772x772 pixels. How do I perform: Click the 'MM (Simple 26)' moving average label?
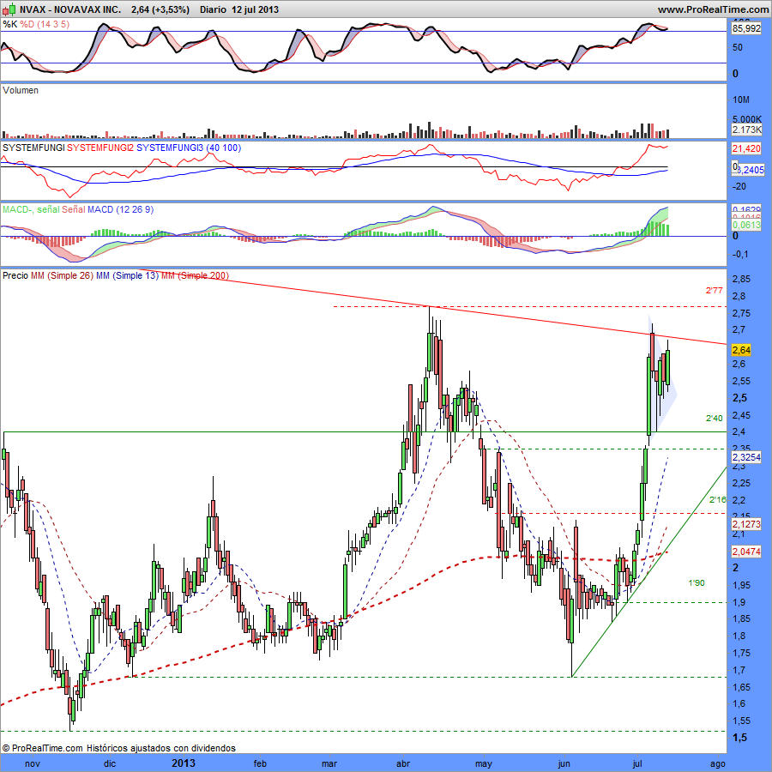coord(62,275)
